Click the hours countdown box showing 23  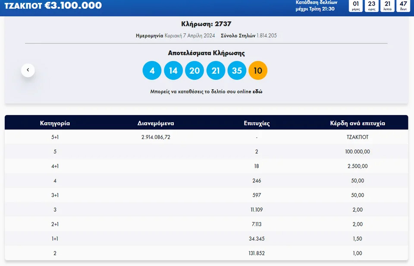[372, 6]
